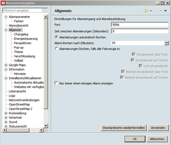Expand the Rückmeldung tree node
Image resolution: width=171 pixels, height=145 pixels.
pos(6,113)
